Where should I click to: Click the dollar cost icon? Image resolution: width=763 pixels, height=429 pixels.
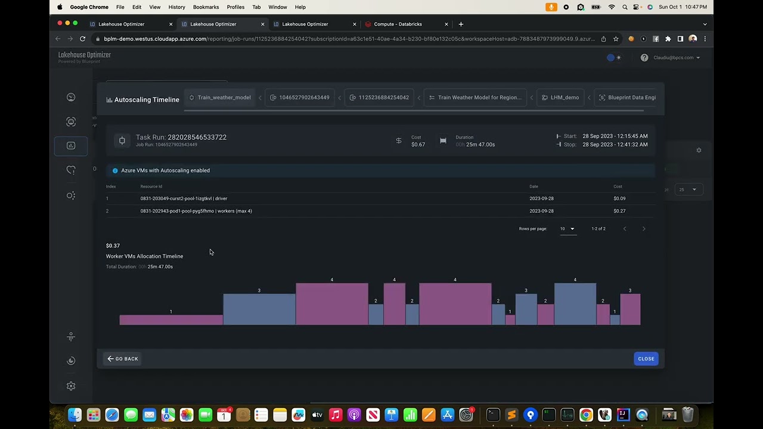(x=399, y=141)
